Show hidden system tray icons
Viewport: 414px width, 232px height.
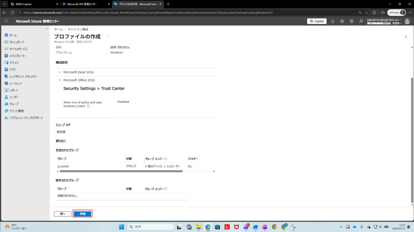pyautogui.click(x=341, y=227)
